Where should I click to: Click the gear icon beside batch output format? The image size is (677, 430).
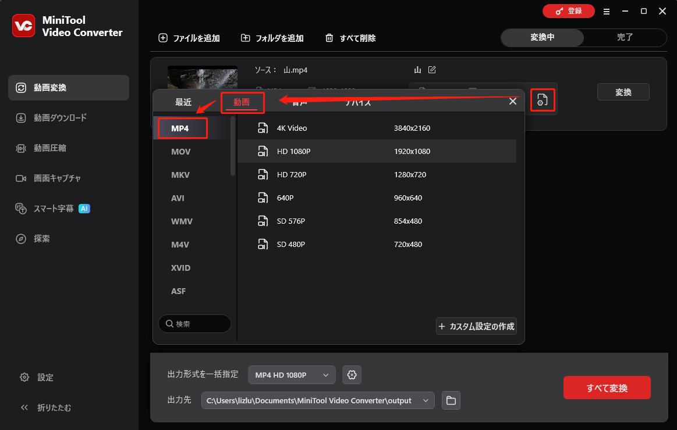point(352,375)
